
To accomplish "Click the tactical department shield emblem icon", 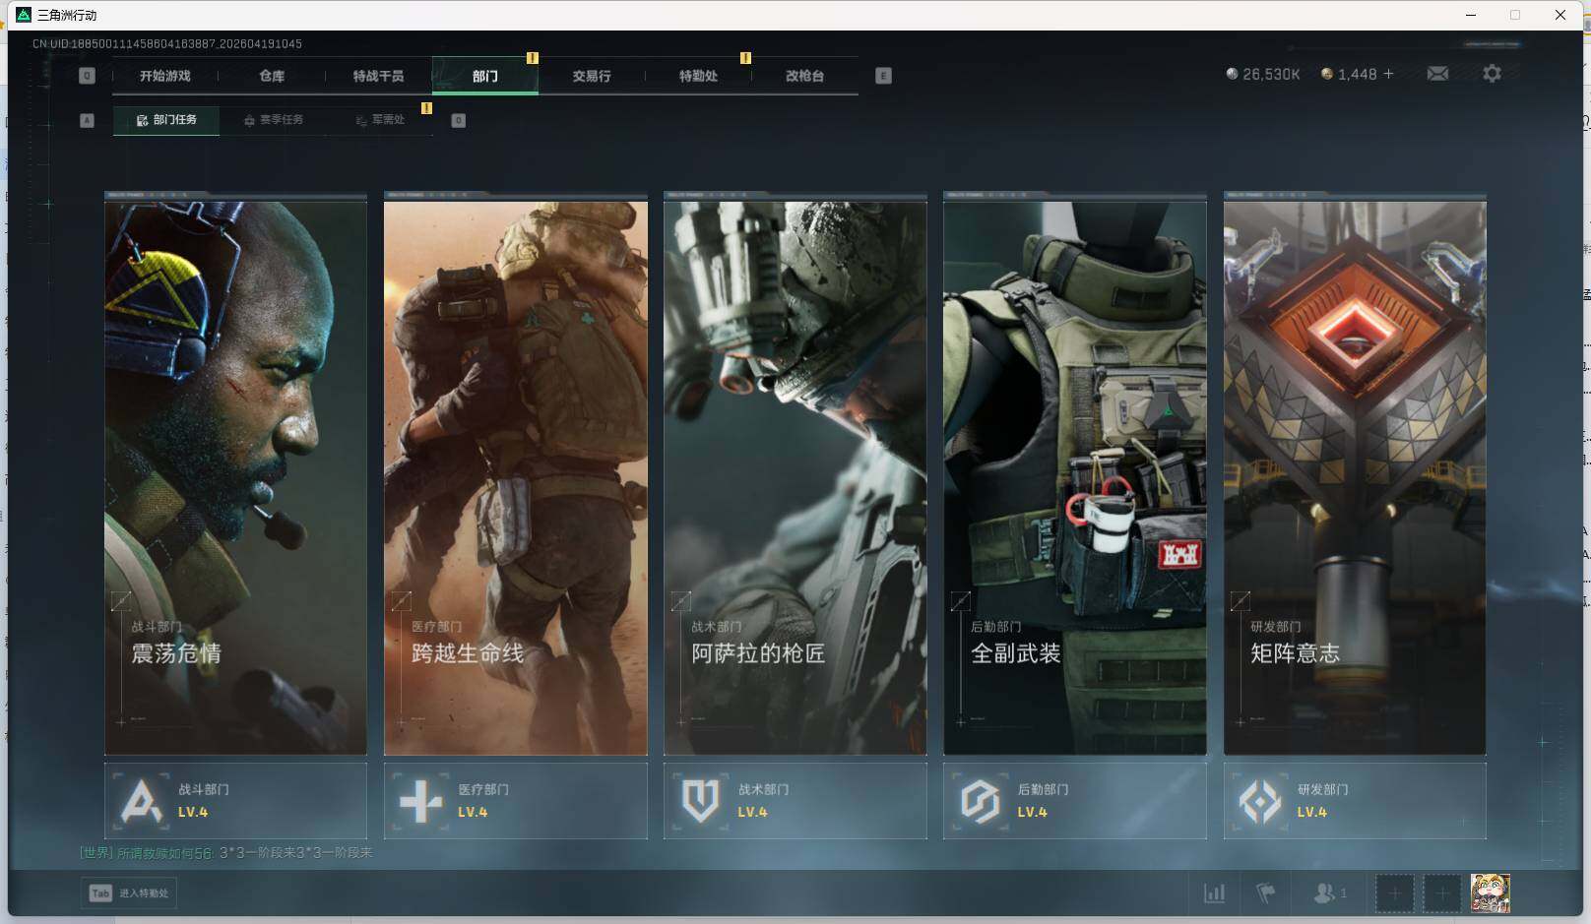I will [700, 801].
